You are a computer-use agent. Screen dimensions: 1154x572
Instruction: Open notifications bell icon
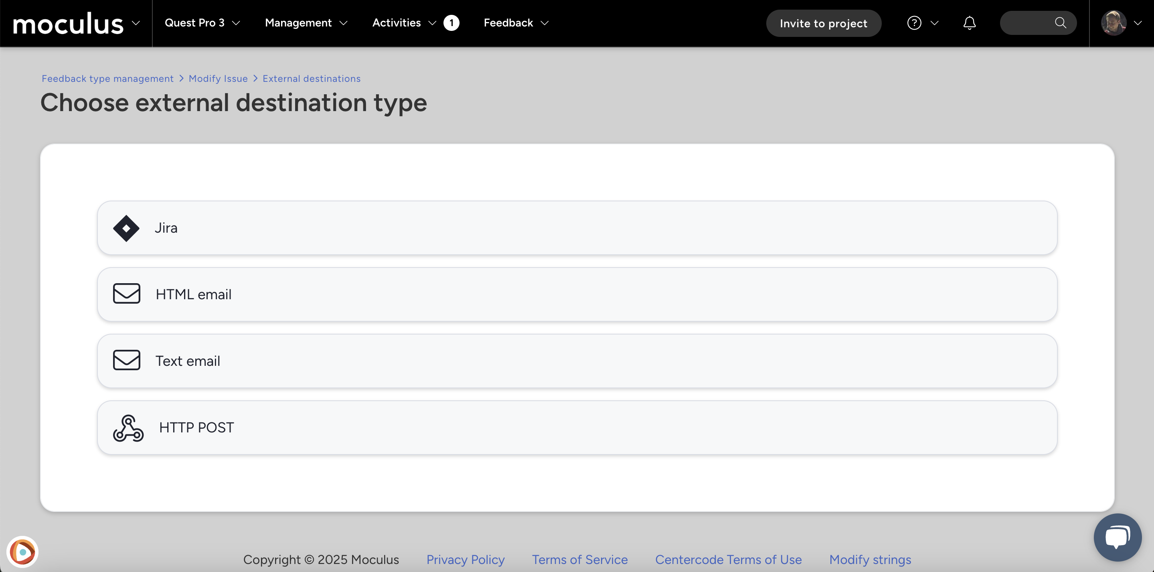tap(970, 23)
